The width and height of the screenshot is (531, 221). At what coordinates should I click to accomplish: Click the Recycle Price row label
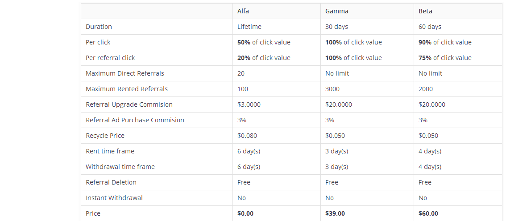(x=105, y=136)
